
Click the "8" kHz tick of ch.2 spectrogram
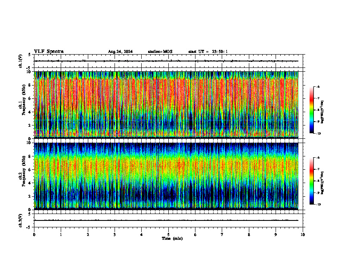click(x=29, y=156)
